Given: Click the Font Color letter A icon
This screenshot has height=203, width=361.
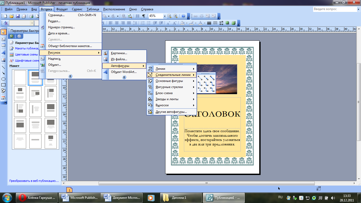Looking at the screenshot, I should coord(200,23).
